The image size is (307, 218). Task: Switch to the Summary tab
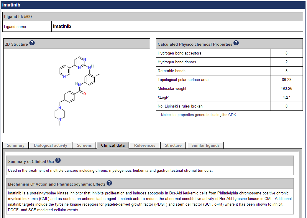pyautogui.click(x=16, y=145)
